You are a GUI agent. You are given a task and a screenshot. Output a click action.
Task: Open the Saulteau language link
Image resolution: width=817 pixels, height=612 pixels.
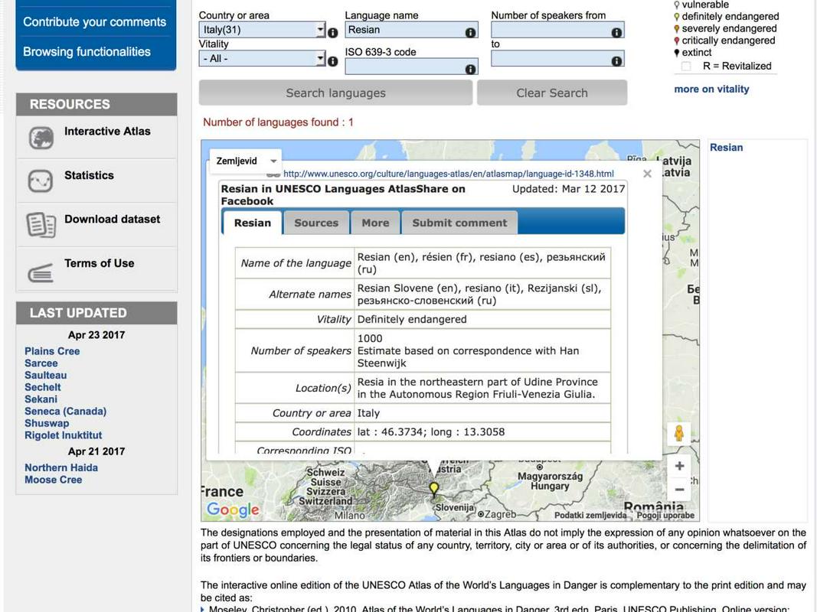(45, 375)
